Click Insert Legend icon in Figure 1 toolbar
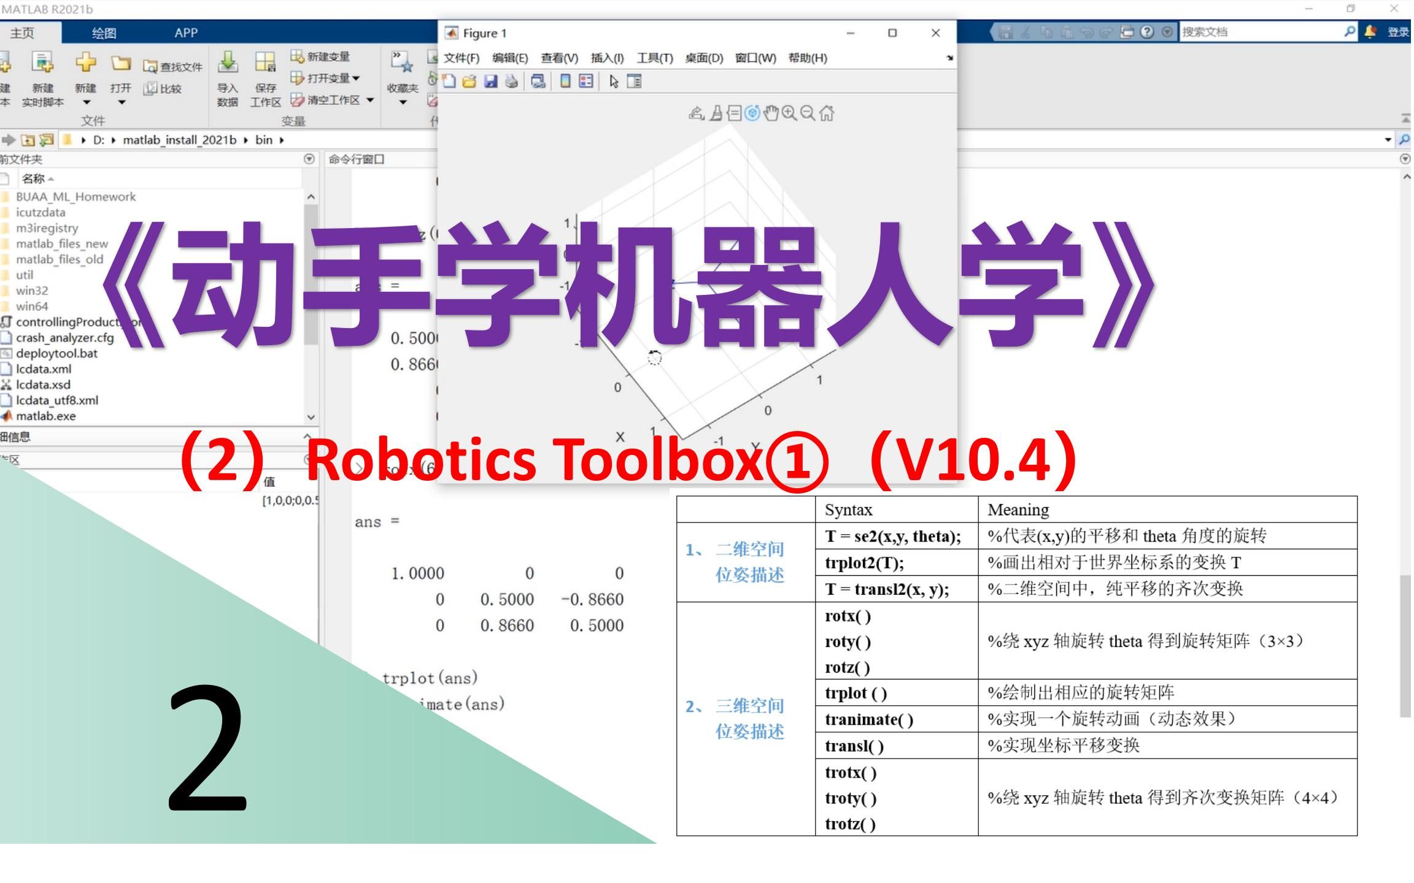This screenshot has height=883, width=1414. click(586, 82)
